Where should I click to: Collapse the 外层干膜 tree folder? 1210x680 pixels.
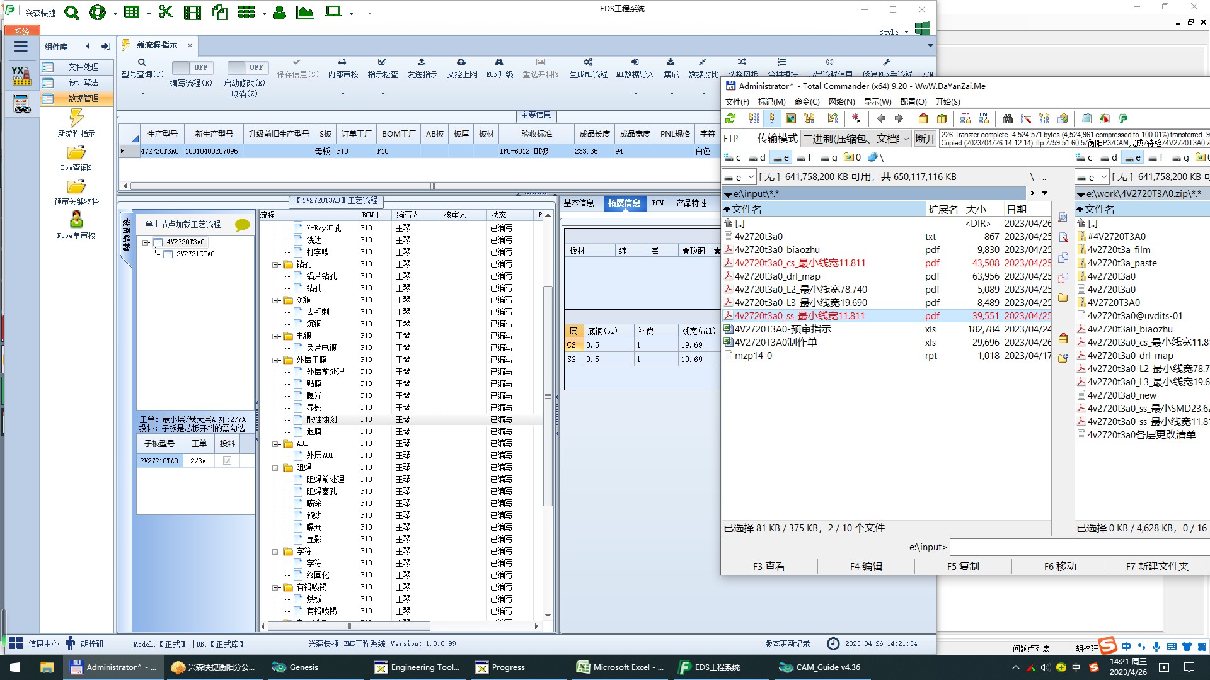click(275, 360)
